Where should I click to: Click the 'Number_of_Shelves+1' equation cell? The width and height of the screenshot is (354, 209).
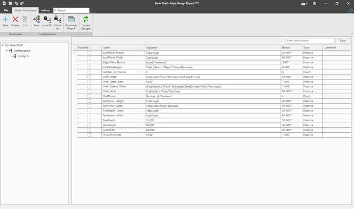click(x=213, y=96)
